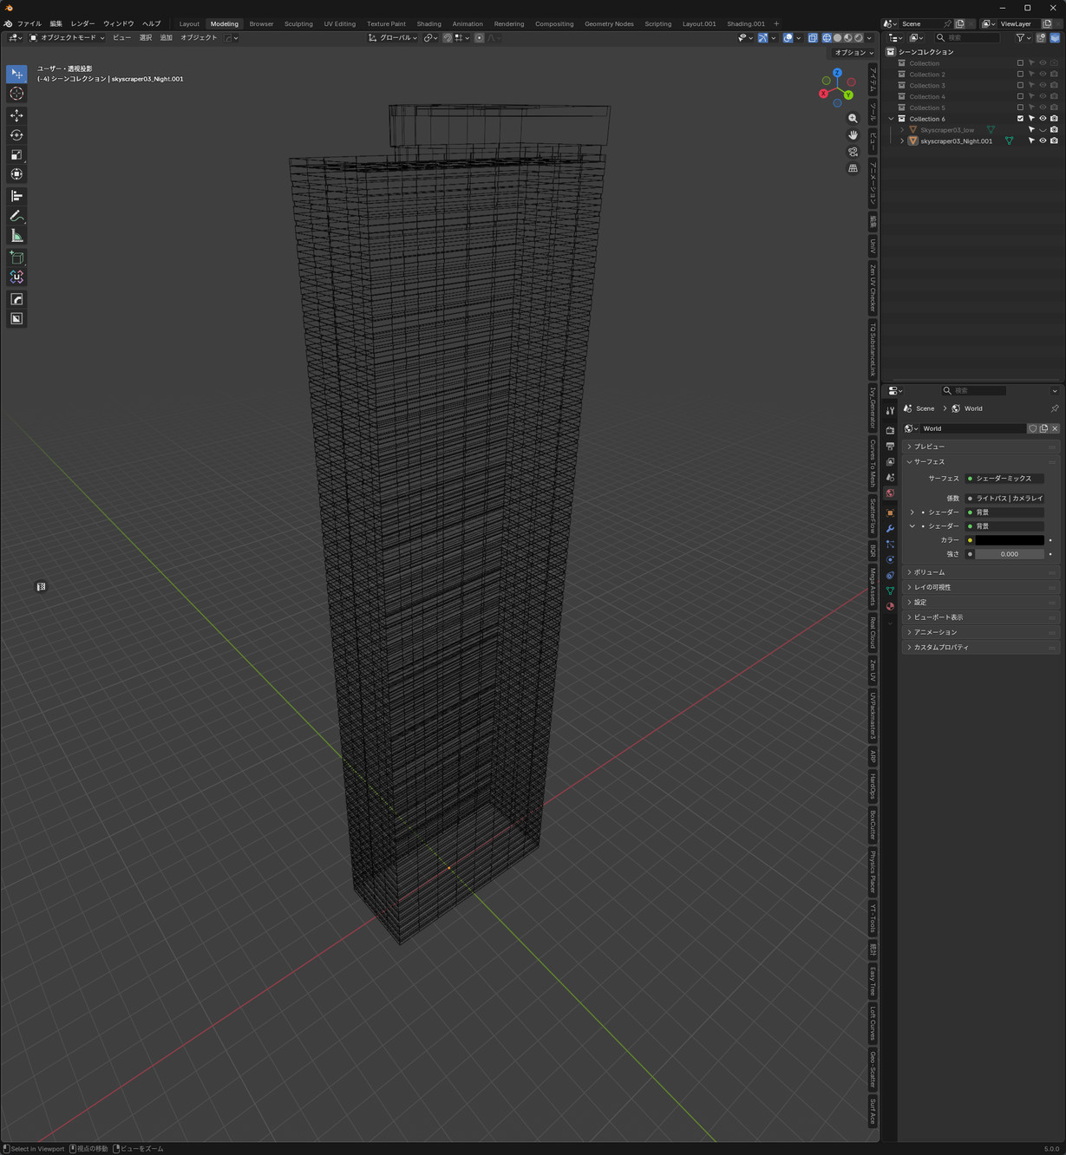Image resolution: width=1066 pixels, height=1155 pixels.
Task: Select the Rotate tool
Action: coord(16,135)
